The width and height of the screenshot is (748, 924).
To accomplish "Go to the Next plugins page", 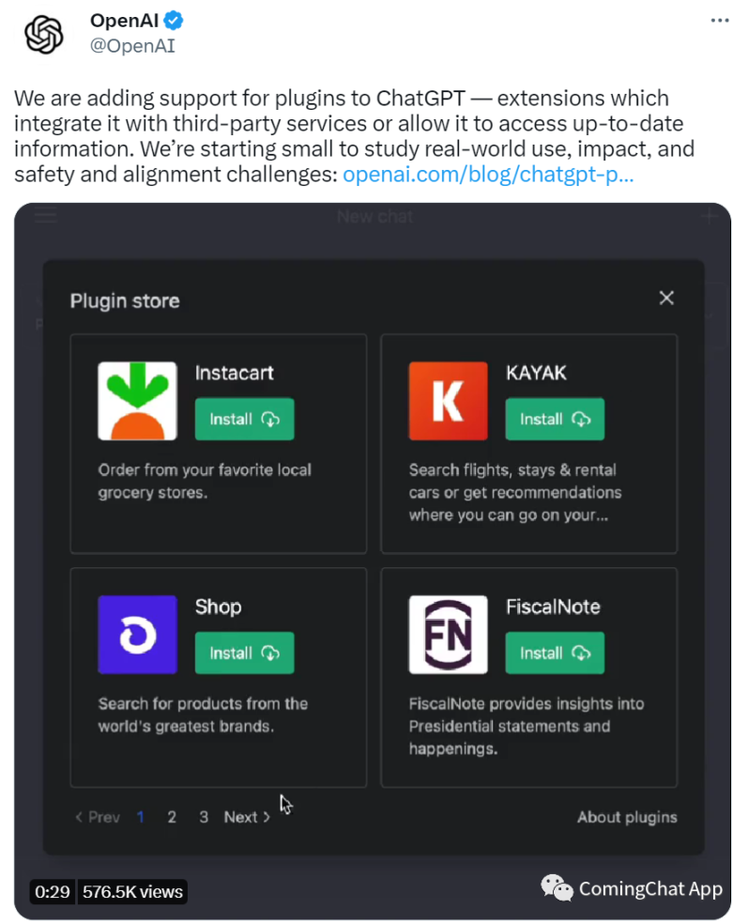I will click(247, 817).
